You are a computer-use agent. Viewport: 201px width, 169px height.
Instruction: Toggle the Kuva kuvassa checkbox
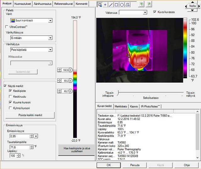(155, 12)
